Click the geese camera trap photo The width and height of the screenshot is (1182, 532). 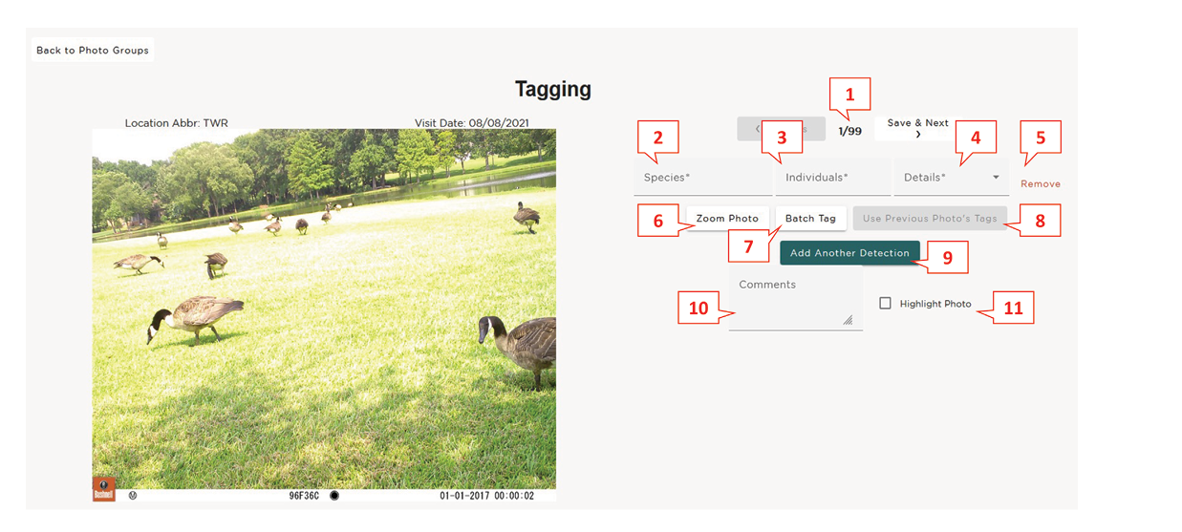click(324, 315)
